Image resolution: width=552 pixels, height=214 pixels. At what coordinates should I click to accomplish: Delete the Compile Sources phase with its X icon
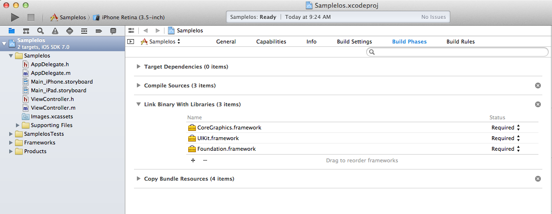537,86
